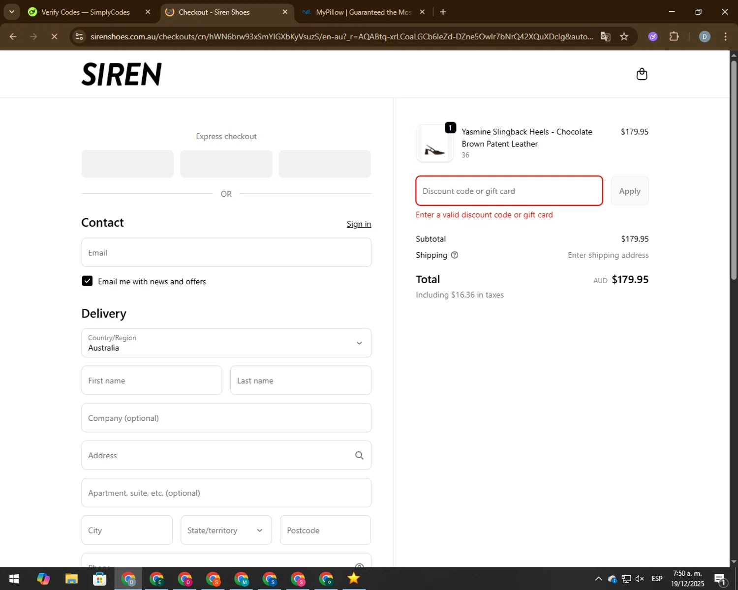Open the star app in taskbar
Viewport: 738px width, 590px height.
coord(353,579)
